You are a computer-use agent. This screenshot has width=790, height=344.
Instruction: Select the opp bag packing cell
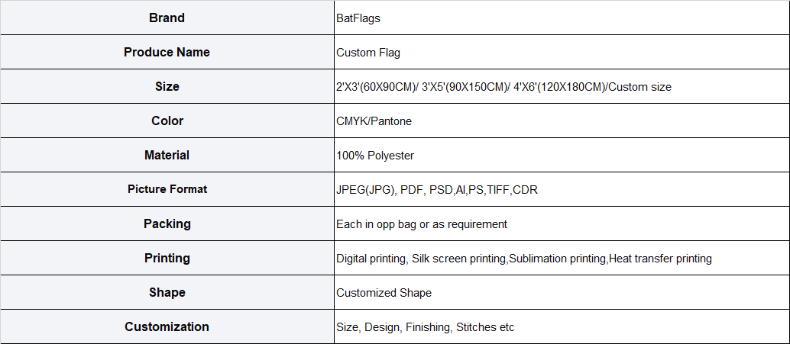[x=562, y=223]
